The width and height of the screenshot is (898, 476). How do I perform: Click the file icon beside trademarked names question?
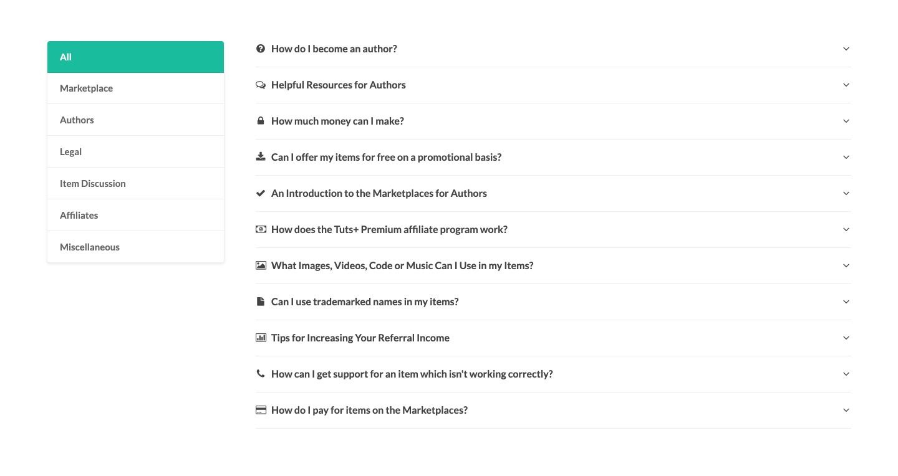(261, 302)
